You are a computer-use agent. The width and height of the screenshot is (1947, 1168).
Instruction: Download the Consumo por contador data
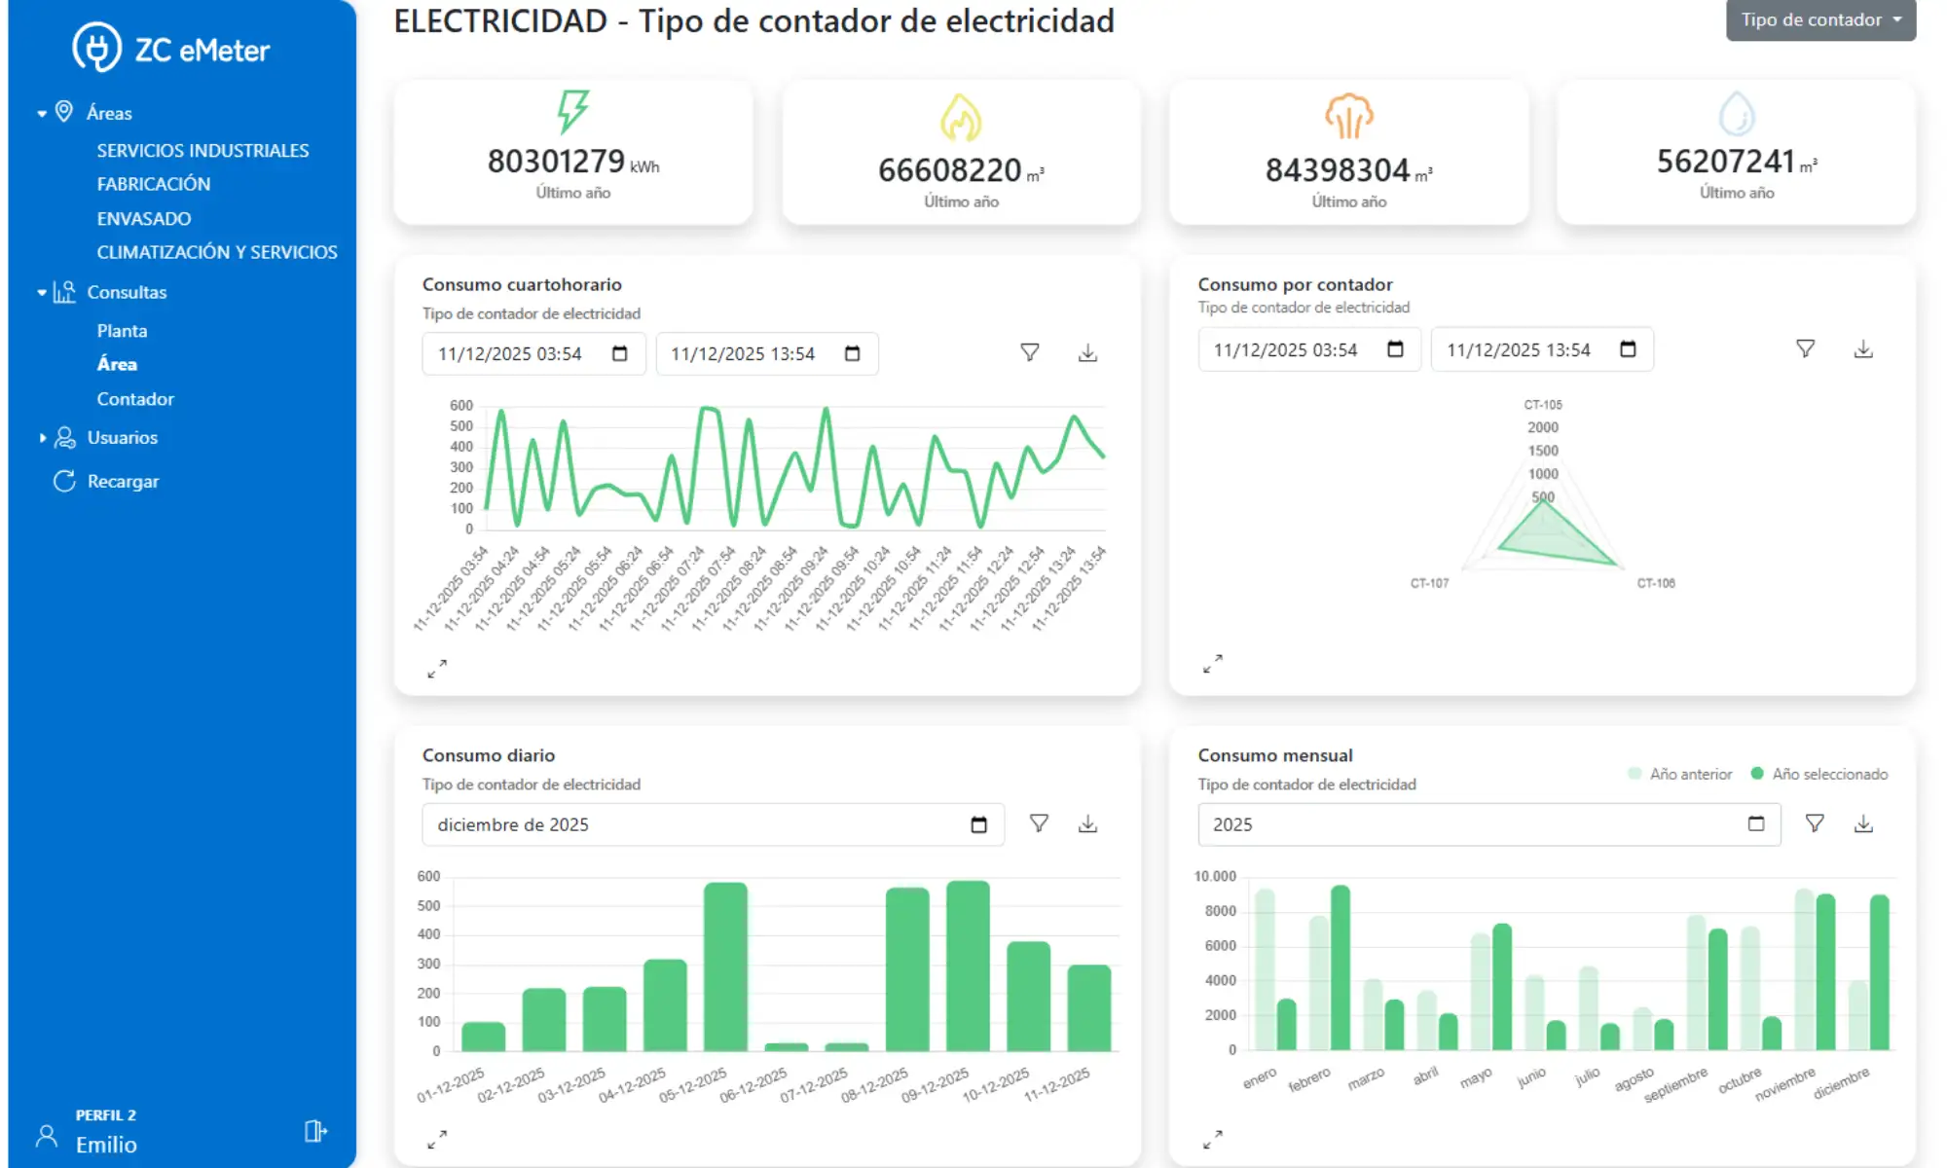pyautogui.click(x=1862, y=349)
